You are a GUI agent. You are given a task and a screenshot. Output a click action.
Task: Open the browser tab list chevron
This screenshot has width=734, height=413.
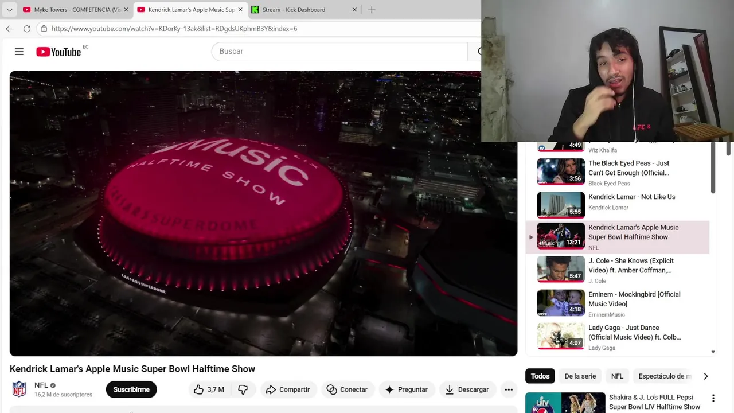click(x=9, y=10)
